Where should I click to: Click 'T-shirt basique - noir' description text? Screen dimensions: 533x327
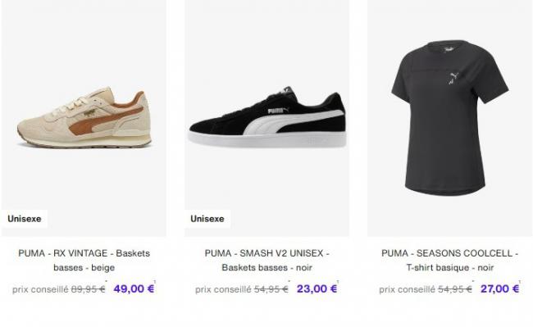tap(449, 267)
